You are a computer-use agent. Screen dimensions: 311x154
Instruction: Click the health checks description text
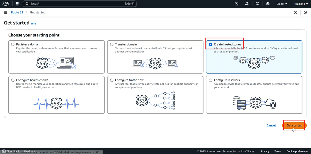(57, 86)
